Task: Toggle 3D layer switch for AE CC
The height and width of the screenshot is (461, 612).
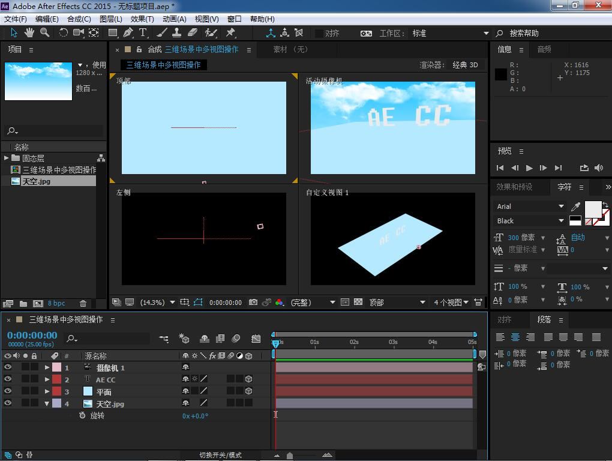Action: click(x=248, y=379)
